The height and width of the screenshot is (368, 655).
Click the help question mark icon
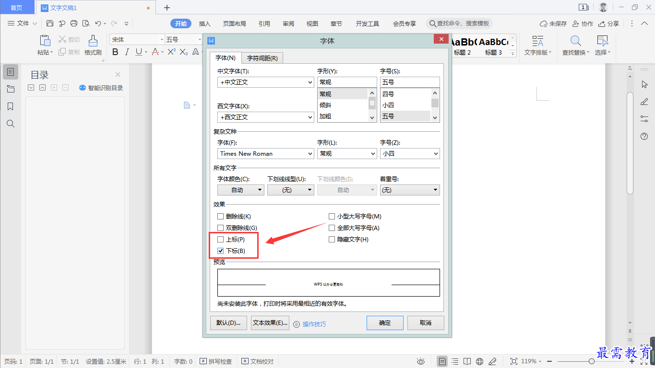[644, 137]
